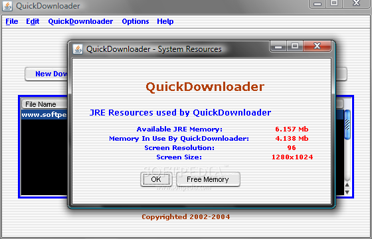Click the Available JRE Memory label
This screenshot has height=239, width=372.
pyautogui.click(x=179, y=129)
